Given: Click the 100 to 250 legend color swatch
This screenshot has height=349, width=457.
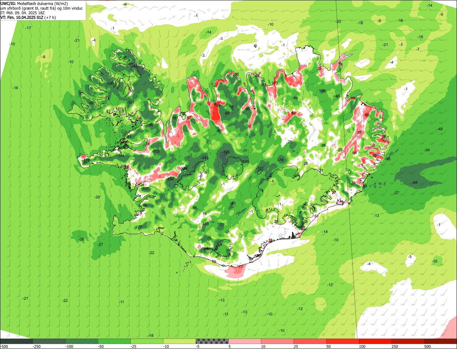Looking at the screenshot, I should click(x=375, y=341).
